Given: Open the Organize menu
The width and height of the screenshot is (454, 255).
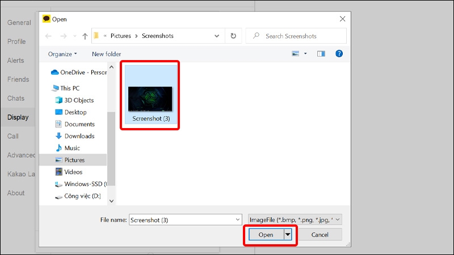Looking at the screenshot, I should 62,54.
